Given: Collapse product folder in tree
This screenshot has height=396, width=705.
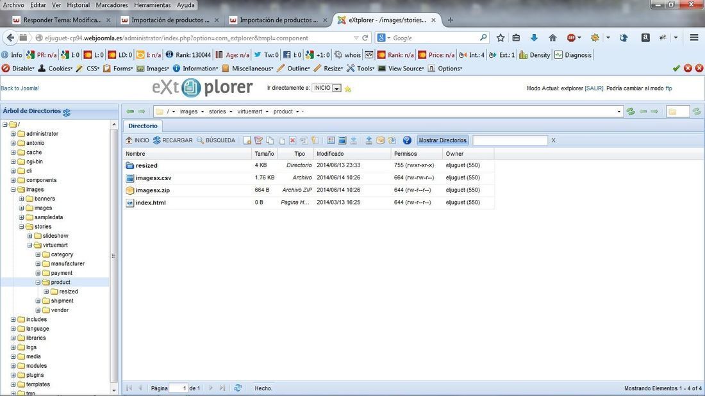Looking at the screenshot, I should tap(38, 283).
